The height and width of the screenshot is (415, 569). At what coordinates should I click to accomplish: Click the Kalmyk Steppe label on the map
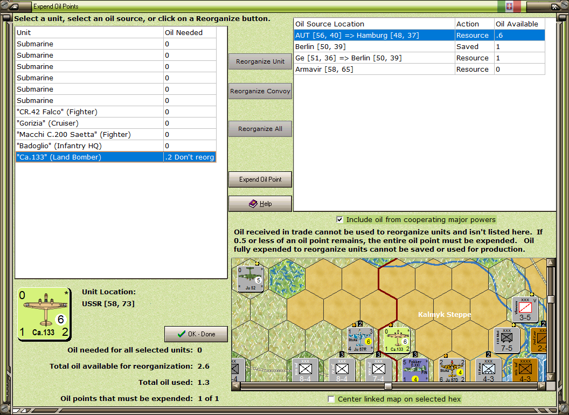(x=445, y=314)
